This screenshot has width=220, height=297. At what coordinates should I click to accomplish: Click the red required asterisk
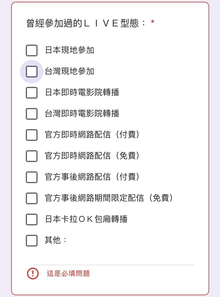tap(153, 22)
